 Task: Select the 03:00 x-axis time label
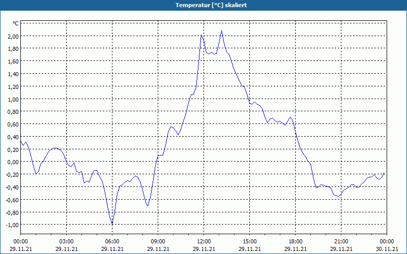[67, 242]
